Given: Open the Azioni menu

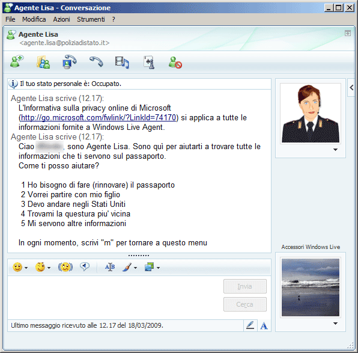Looking at the screenshot, I should click(x=61, y=19).
